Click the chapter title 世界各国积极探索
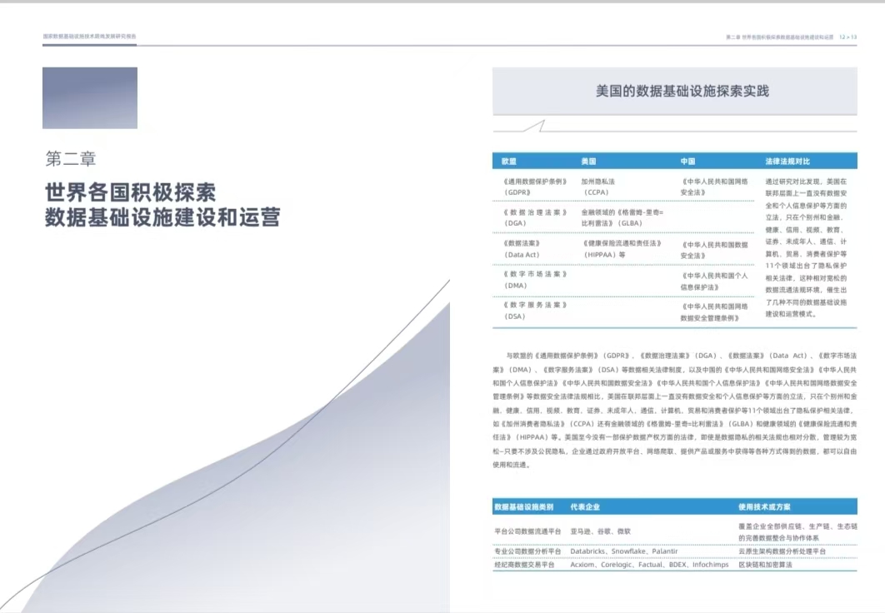 [x=130, y=192]
